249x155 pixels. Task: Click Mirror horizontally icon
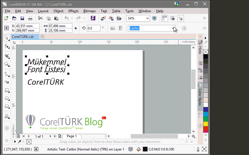[113, 28]
